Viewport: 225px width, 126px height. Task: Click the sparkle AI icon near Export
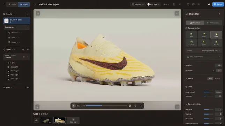click(209, 5)
